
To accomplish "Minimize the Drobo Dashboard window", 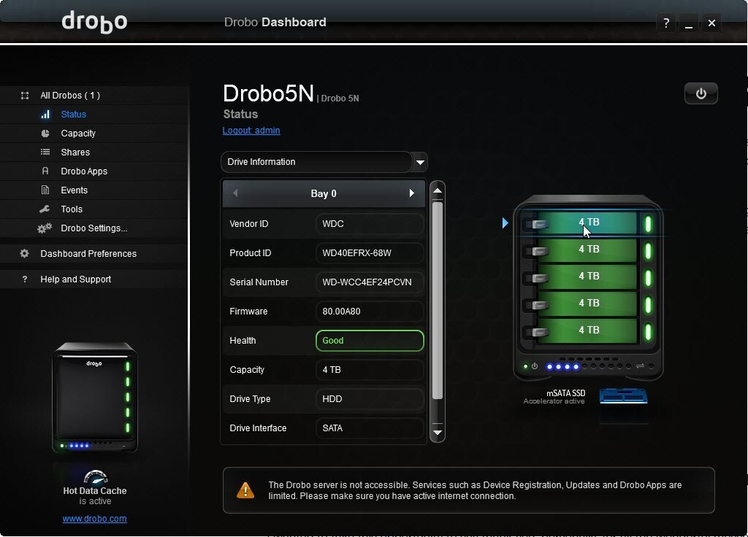I will click(x=688, y=23).
